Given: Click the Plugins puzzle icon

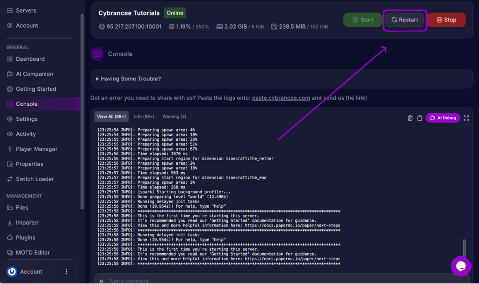Looking at the screenshot, I should 10,238.
